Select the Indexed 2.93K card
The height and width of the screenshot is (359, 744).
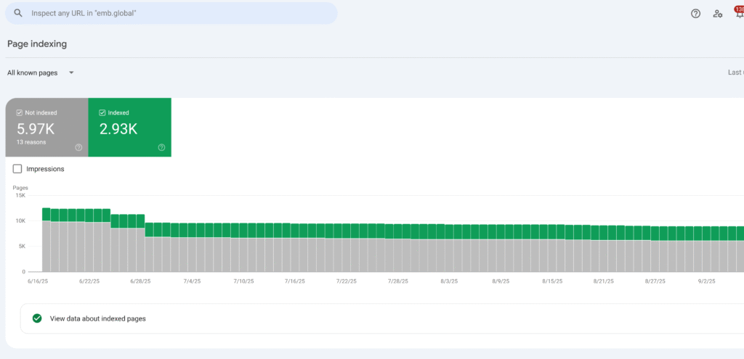click(129, 128)
